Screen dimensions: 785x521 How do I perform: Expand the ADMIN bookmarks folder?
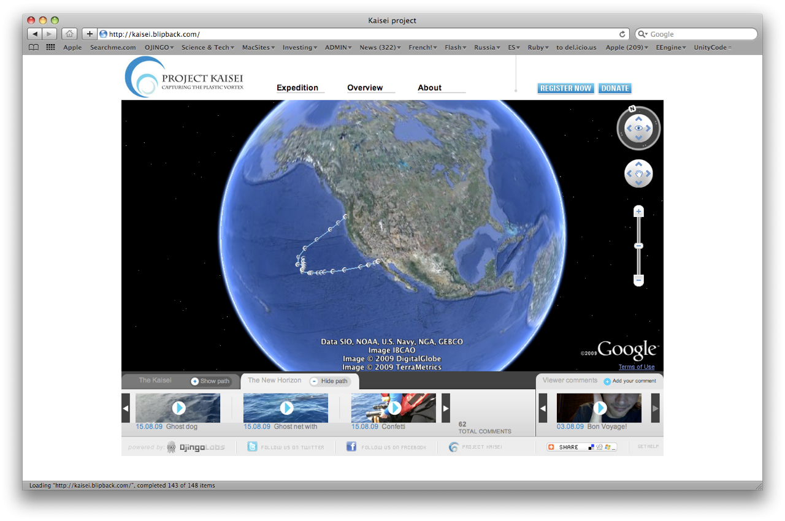point(339,47)
